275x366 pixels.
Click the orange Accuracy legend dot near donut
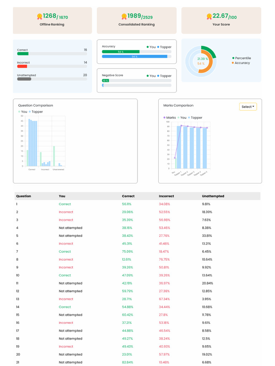click(x=233, y=63)
